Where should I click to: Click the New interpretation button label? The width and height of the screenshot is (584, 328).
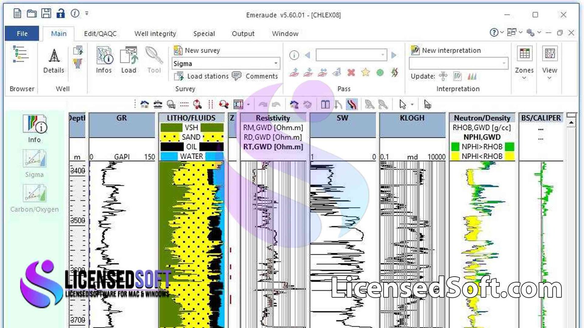point(452,50)
